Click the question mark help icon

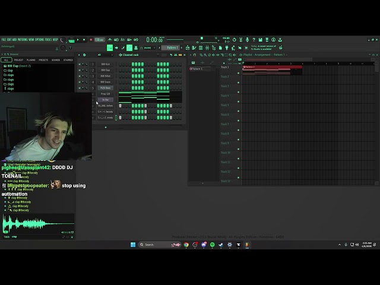pos(254,40)
